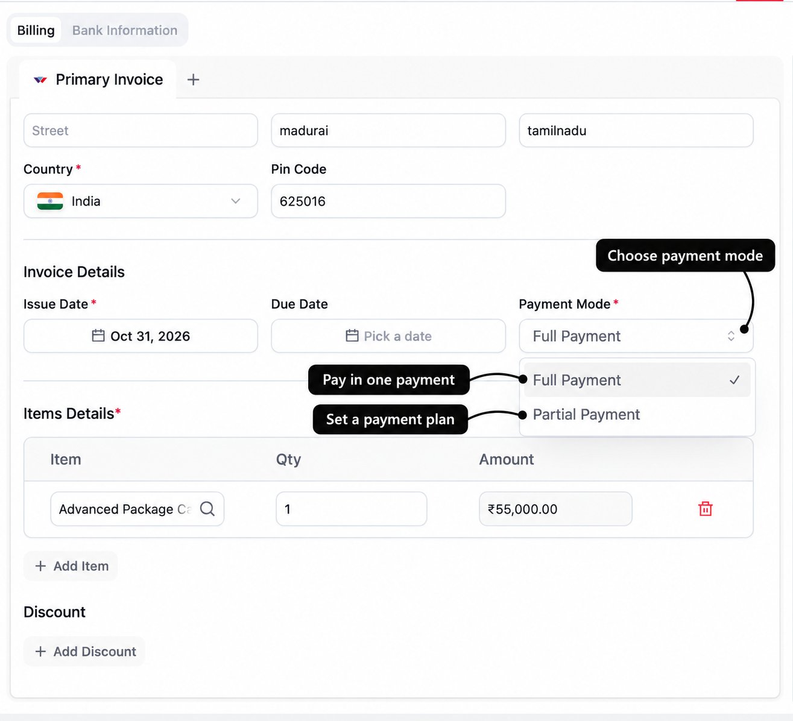Viewport: 793px width, 721px height.
Task: Select the Primary Invoice tab
Action: 98,80
